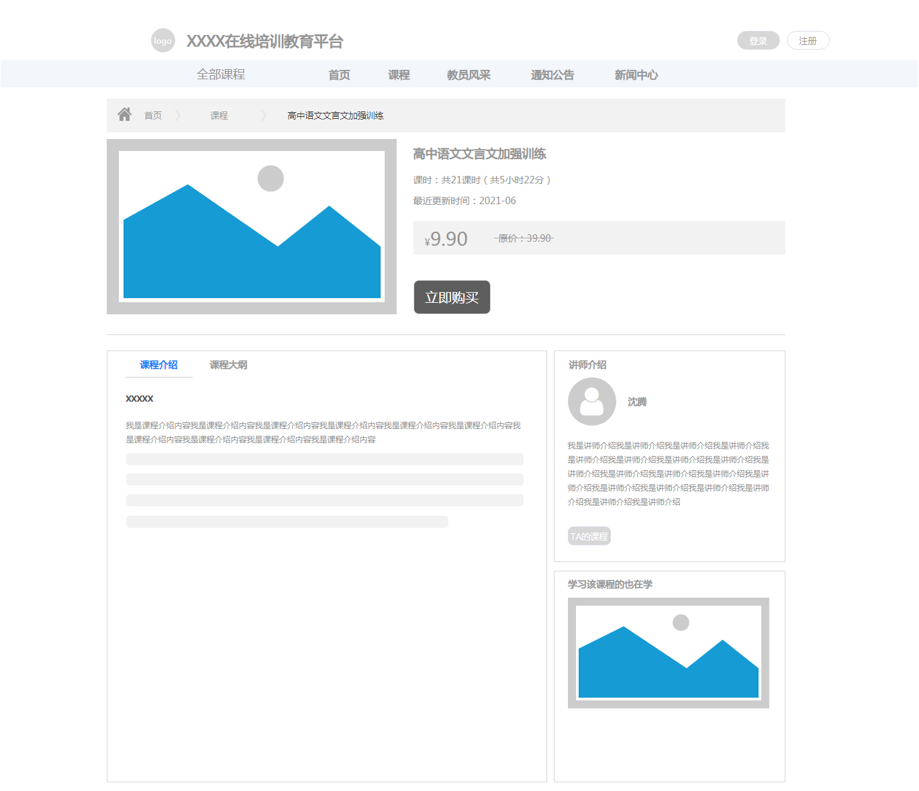The height and width of the screenshot is (791, 919).
Task: Open the 全部课程 category menu
Action: pos(221,75)
